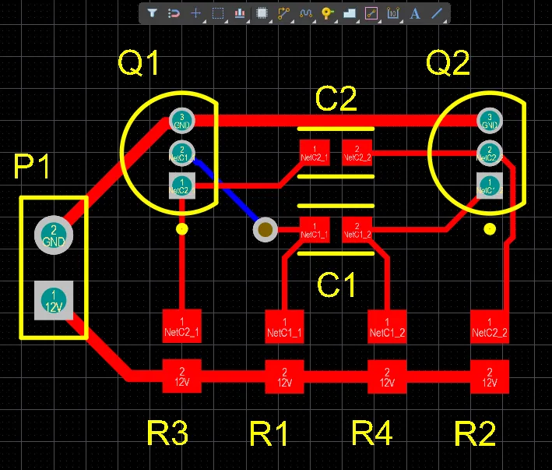Activate the keepout track tool in pink box
This screenshot has height=470, width=552.
pyautogui.click(x=371, y=13)
